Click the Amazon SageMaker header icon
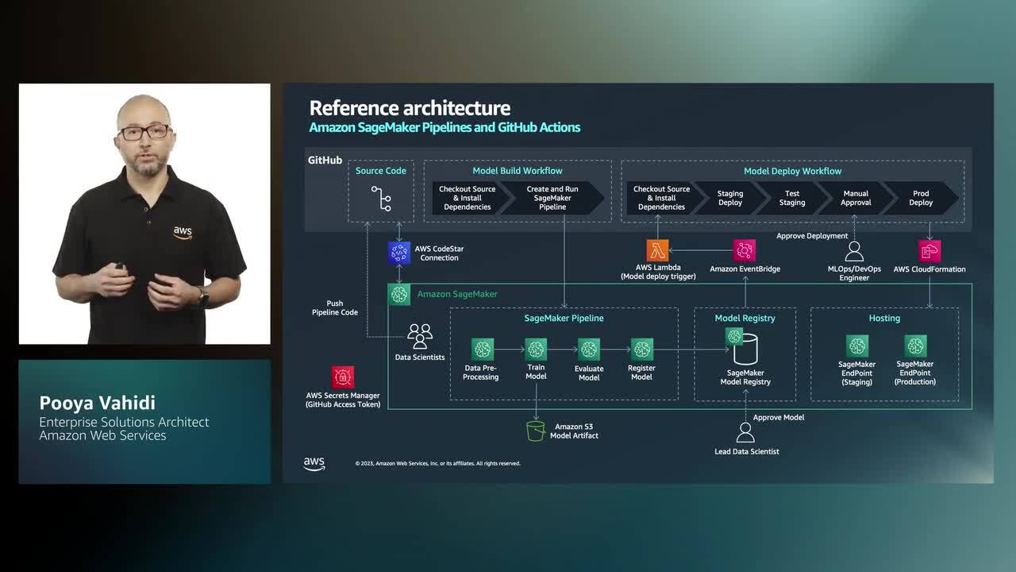Viewport: 1016px width, 572px height. (399, 294)
